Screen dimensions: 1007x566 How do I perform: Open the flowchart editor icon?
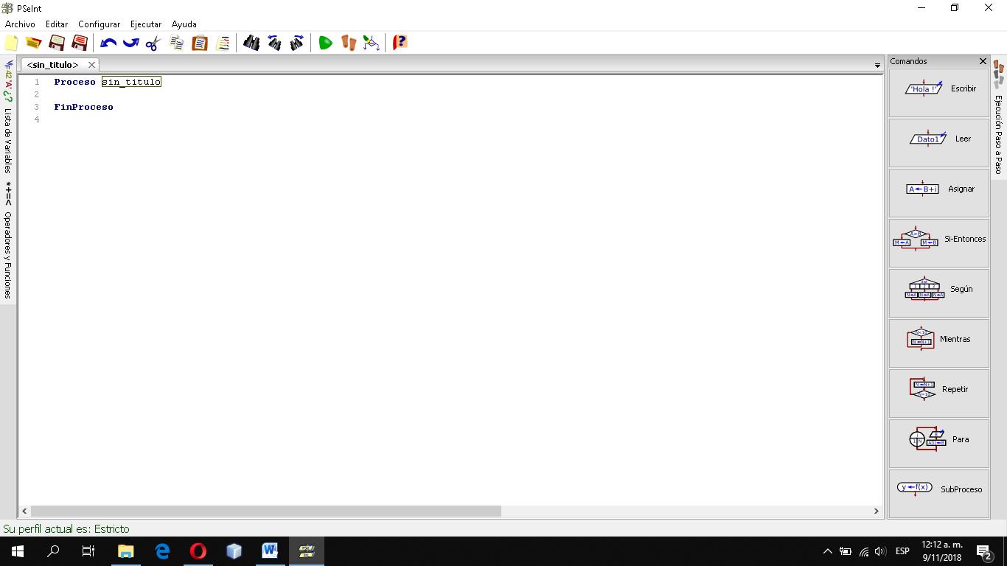(371, 43)
